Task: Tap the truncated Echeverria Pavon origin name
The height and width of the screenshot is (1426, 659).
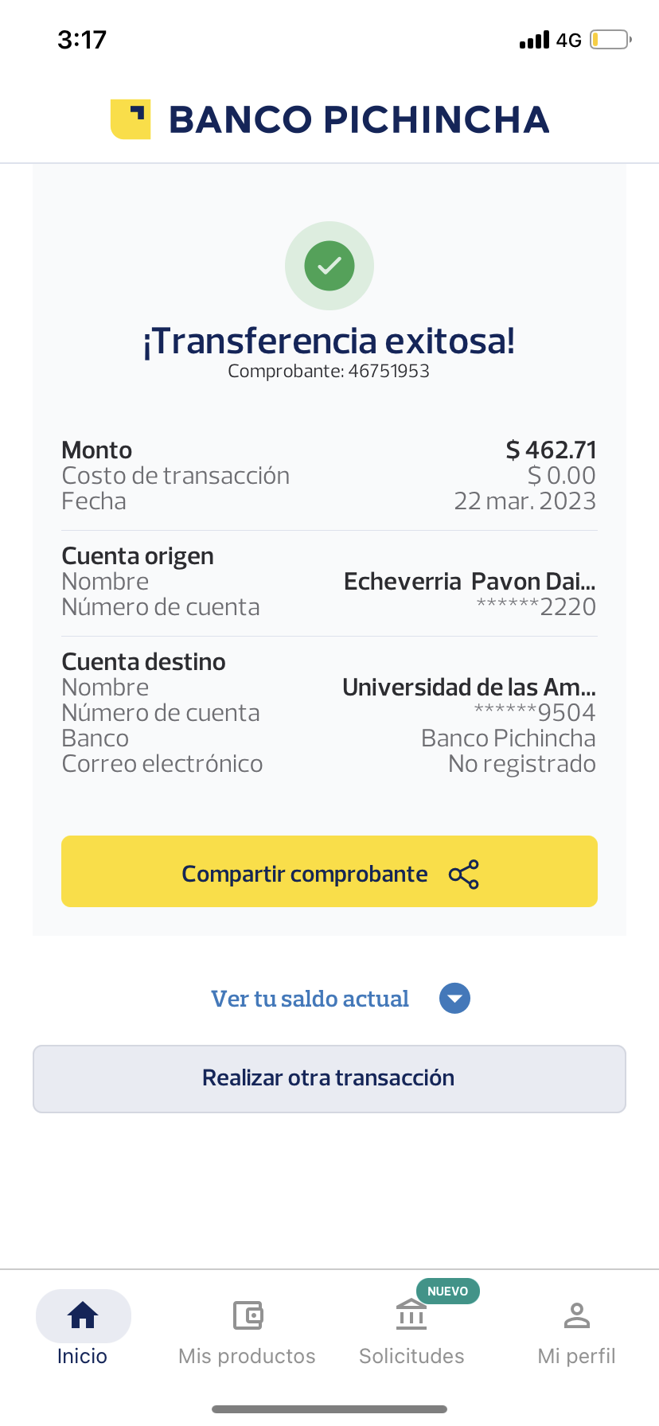Action: (x=470, y=582)
